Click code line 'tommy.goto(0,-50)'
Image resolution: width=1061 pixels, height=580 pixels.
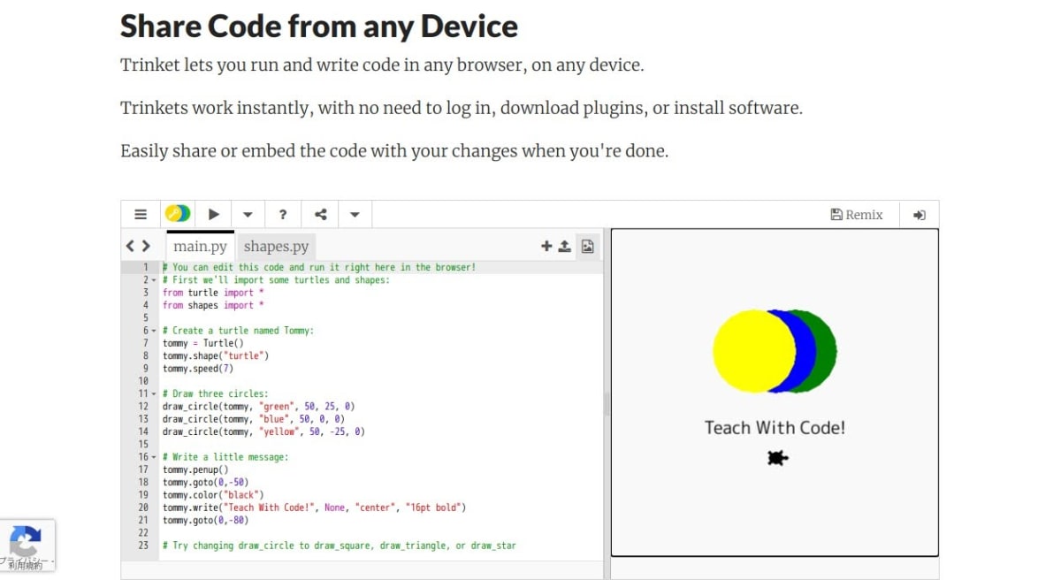(205, 483)
